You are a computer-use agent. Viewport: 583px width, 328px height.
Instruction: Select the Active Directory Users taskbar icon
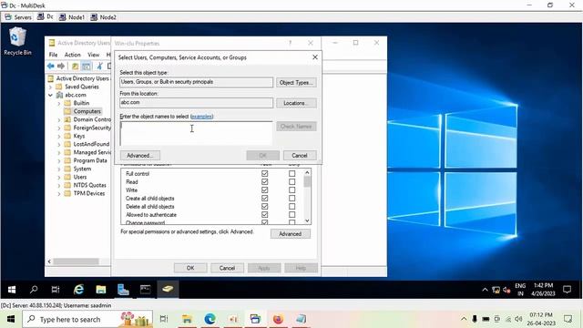[168, 290]
